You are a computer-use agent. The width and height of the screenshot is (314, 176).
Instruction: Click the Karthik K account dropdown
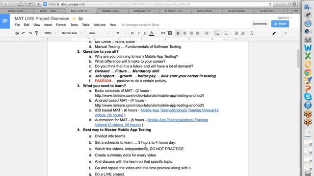pyautogui.click(x=285, y=18)
